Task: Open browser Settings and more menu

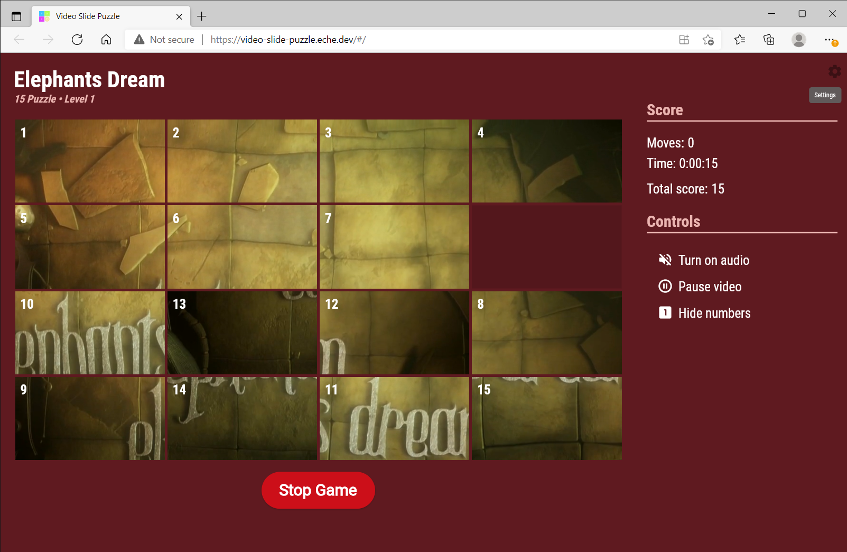Action: pos(831,40)
